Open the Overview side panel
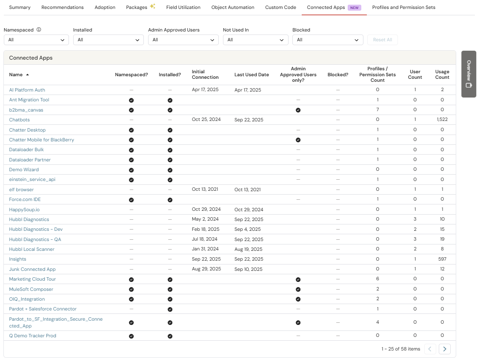 [469, 74]
